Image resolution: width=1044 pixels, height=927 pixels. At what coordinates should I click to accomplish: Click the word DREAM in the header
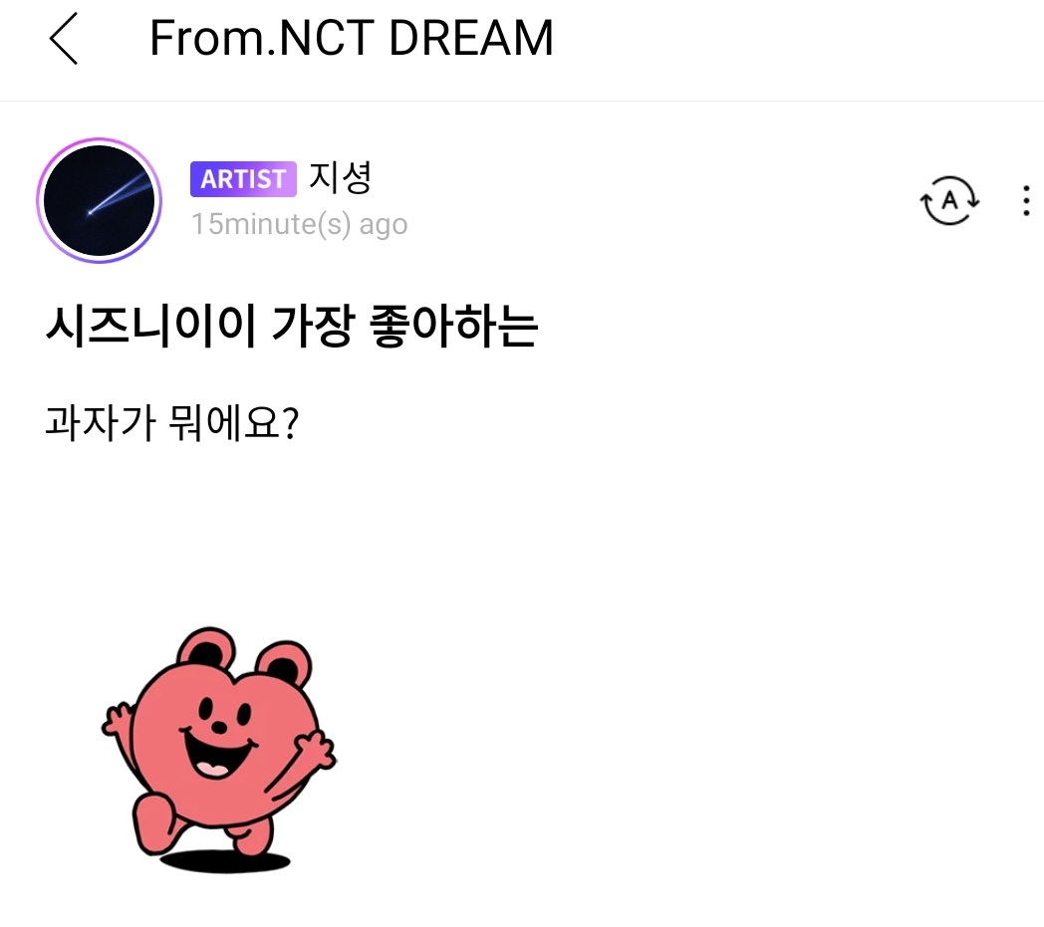(x=471, y=38)
